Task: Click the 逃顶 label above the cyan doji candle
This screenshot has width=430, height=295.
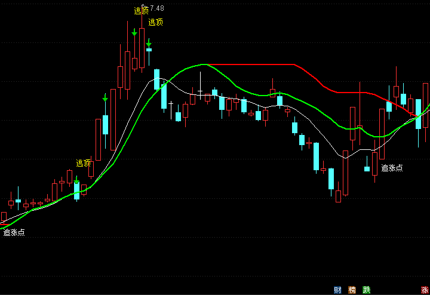Action: 156,22
